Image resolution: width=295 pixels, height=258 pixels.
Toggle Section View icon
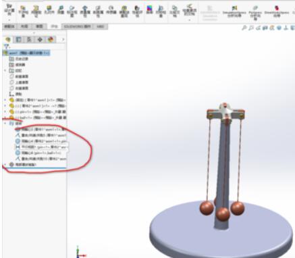click(x=265, y=28)
